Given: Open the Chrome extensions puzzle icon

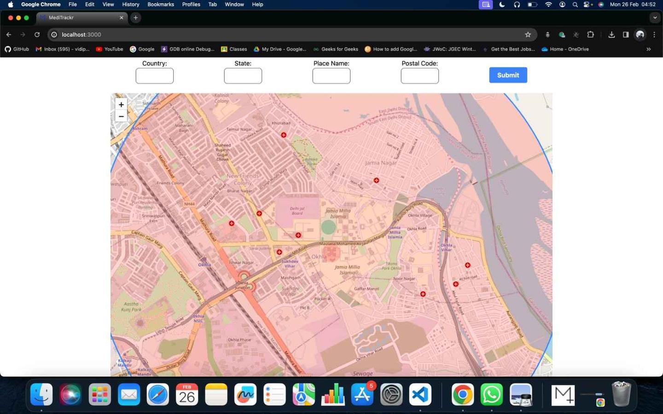Looking at the screenshot, I should (590, 34).
